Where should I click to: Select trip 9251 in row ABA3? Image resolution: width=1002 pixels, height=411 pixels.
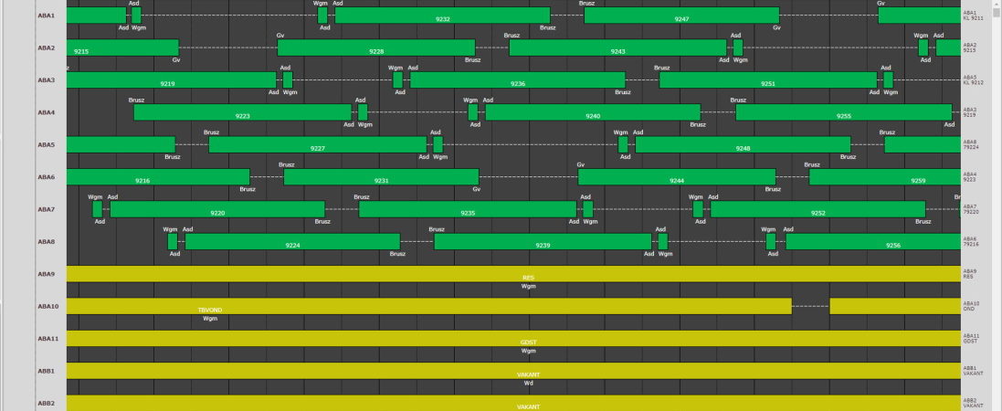[x=767, y=80]
